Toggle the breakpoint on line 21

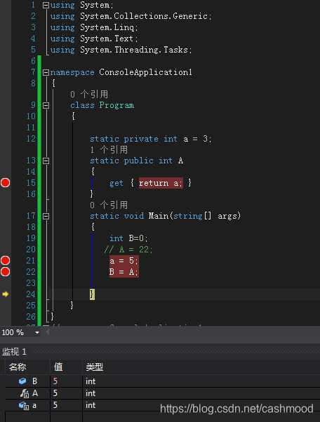[x=5, y=260]
